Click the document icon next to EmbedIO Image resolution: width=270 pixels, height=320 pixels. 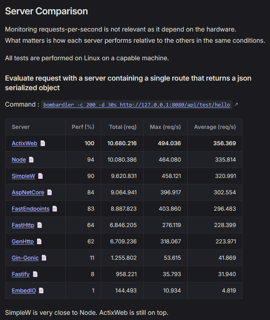41,290
